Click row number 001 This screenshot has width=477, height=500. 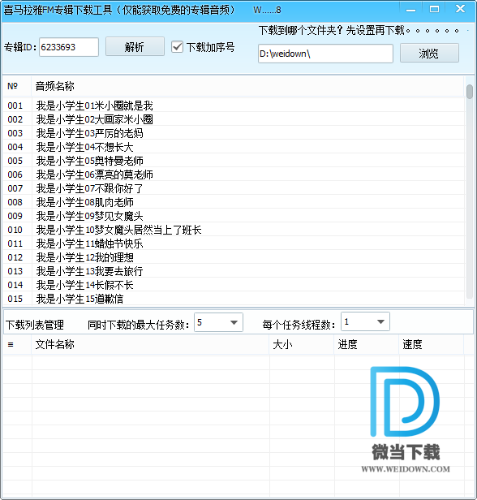(x=15, y=106)
